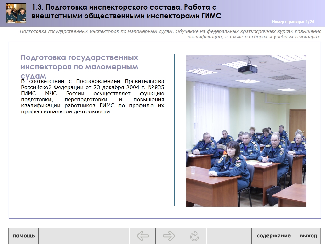Click the выход exit button
The width and height of the screenshot is (325, 244).
click(x=308, y=236)
